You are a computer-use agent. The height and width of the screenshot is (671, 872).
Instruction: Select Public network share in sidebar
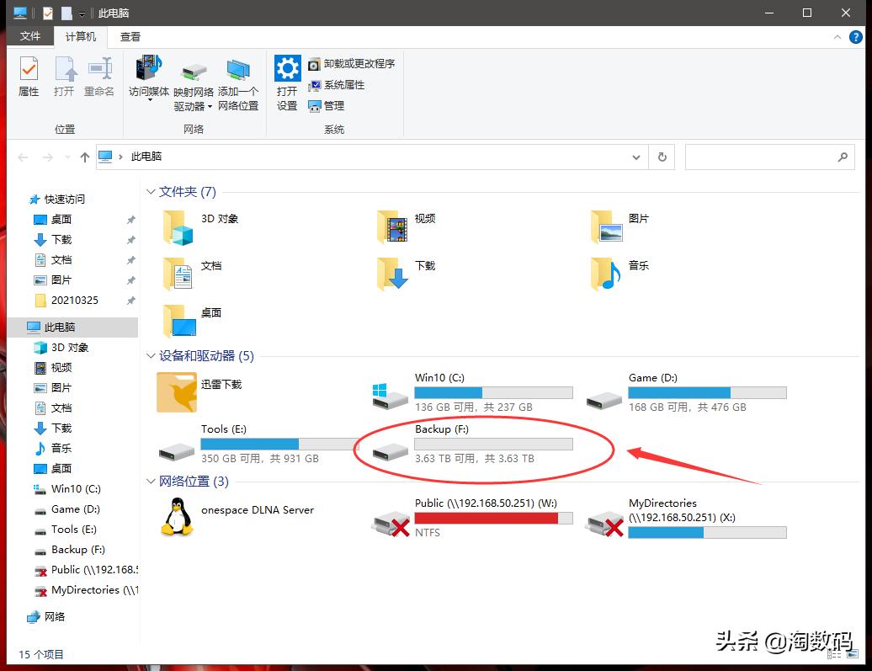click(x=86, y=570)
